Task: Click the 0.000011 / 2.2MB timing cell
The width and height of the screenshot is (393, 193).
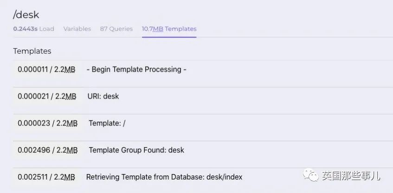Action: 46,69
